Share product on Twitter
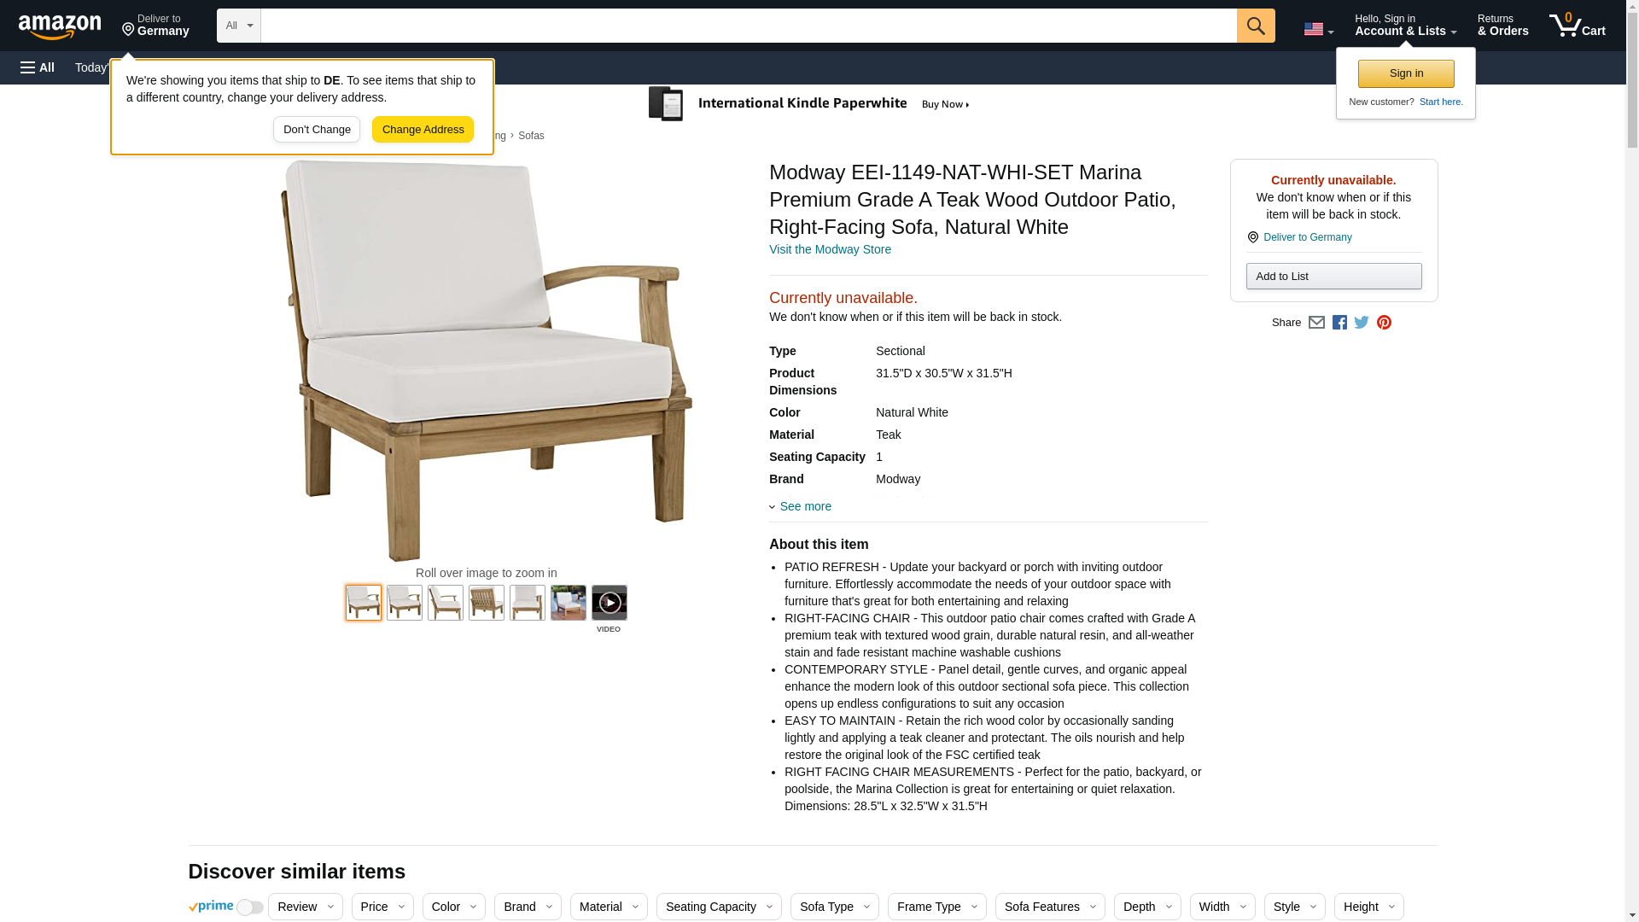Viewport: 1639px width, 922px height. point(1362,323)
